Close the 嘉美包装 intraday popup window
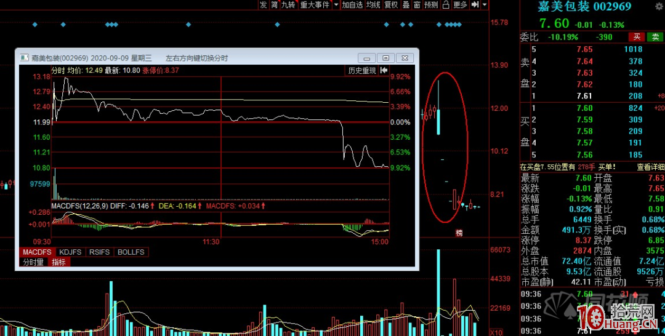 (x=405, y=58)
